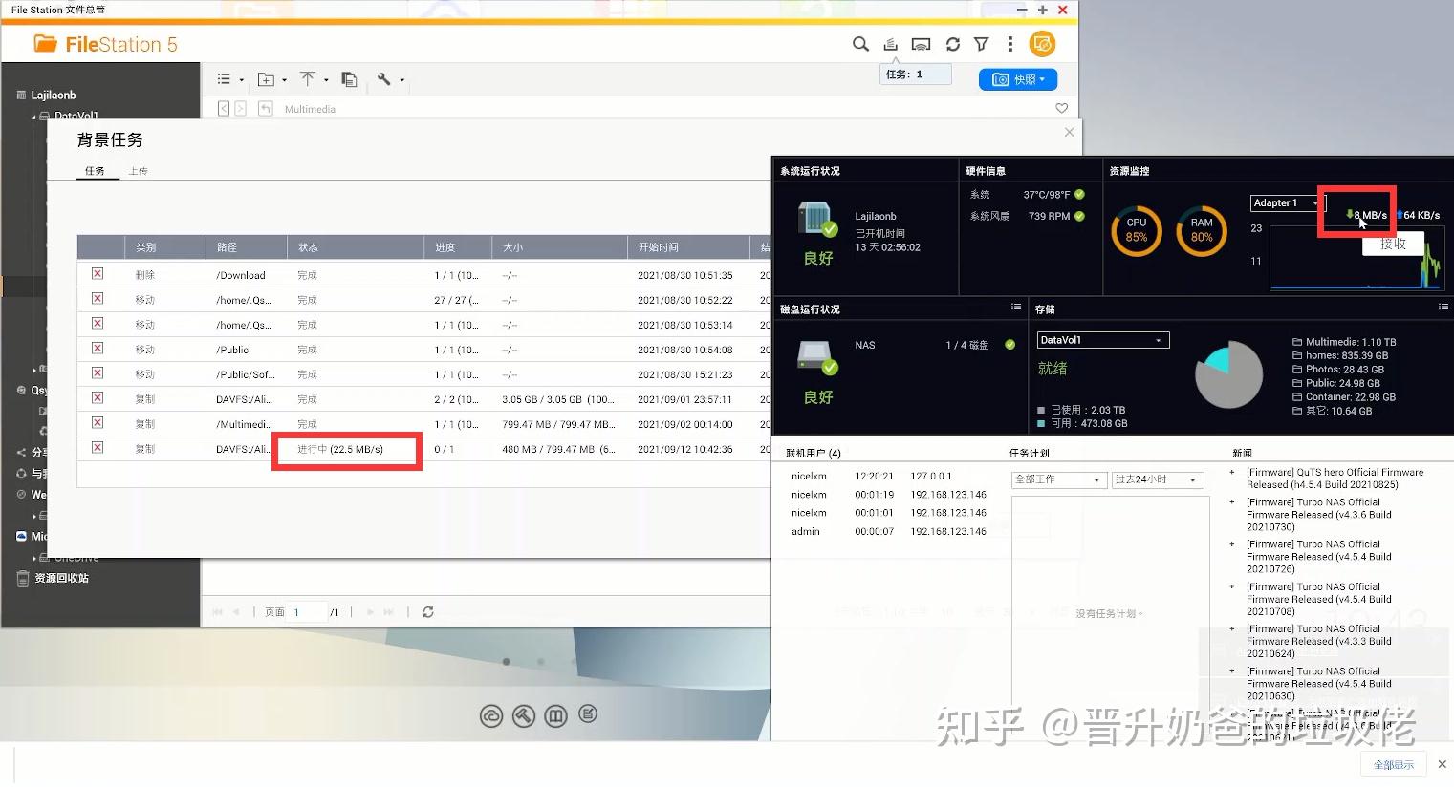The image size is (1454, 787).
Task: Sort by the 大小 column header
Action: tap(559, 247)
